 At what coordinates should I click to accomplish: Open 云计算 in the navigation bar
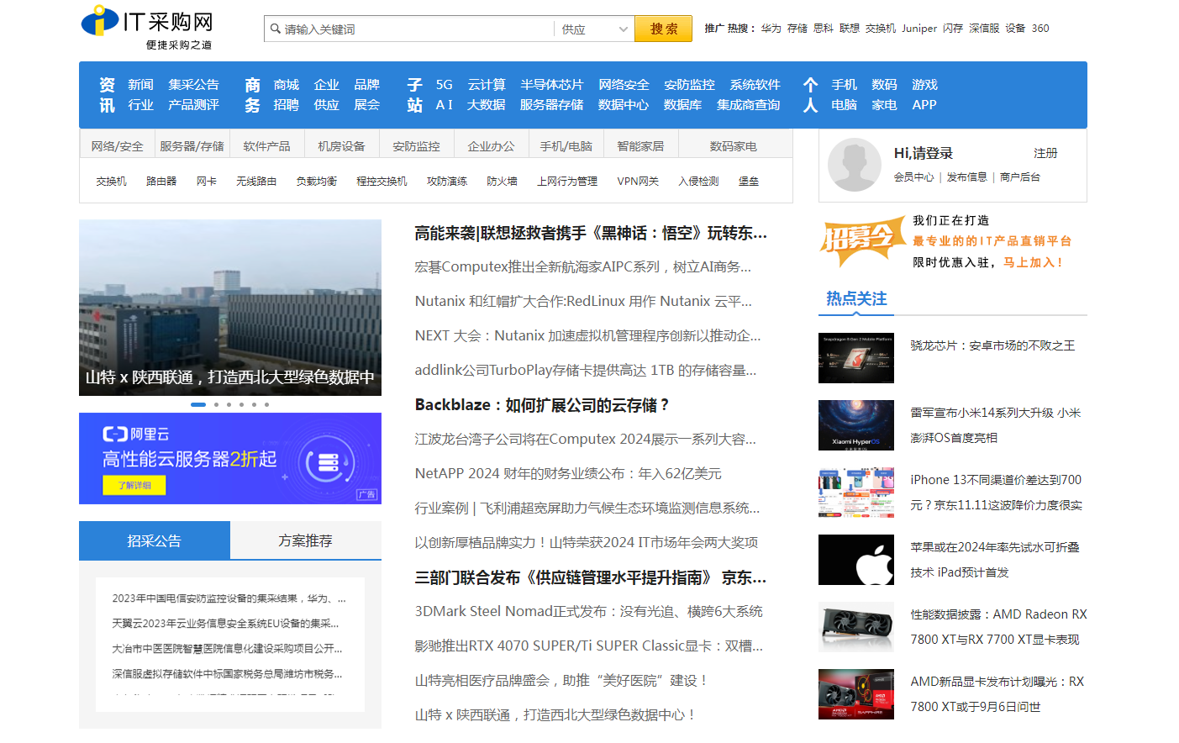coord(487,84)
